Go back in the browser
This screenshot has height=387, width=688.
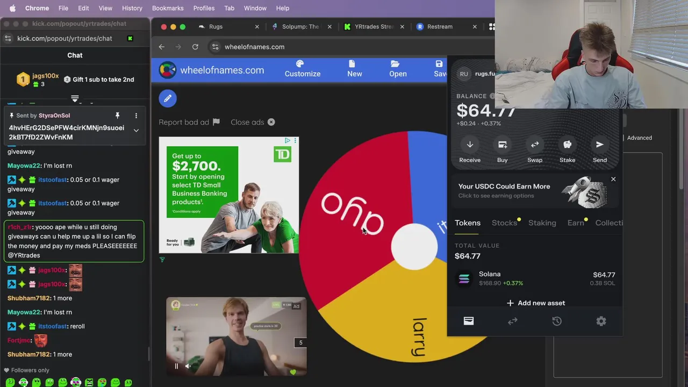(x=162, y=47)
